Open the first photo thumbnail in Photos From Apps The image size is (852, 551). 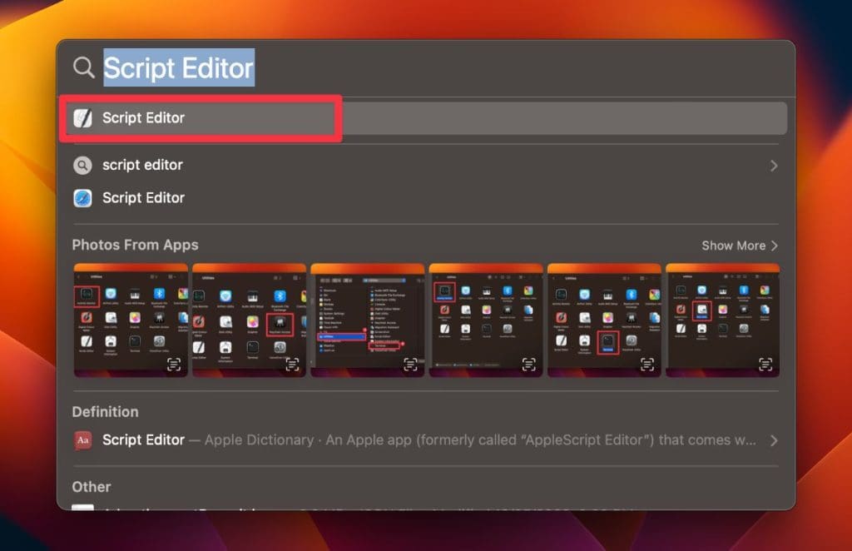pos(131,320)
